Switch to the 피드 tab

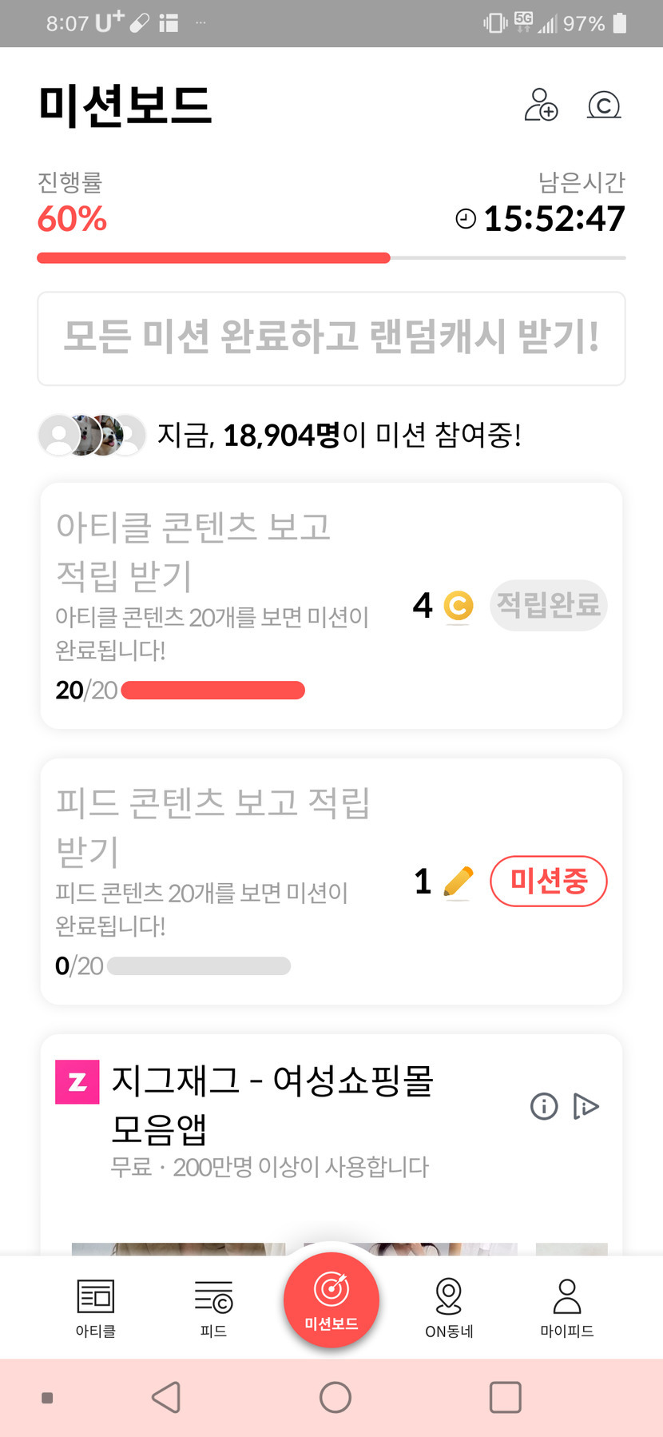coord(213,1307)
